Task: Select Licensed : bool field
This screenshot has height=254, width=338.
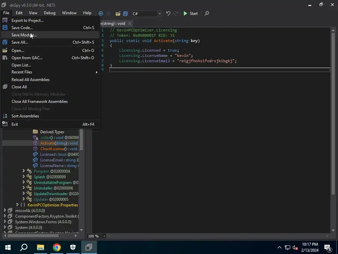Action: click(59, 154)
